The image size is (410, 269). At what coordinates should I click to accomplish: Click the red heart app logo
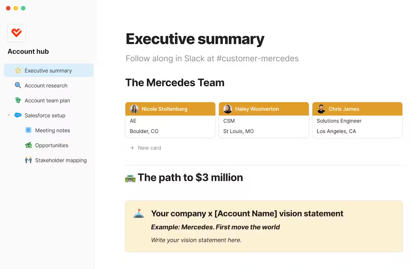16,33
